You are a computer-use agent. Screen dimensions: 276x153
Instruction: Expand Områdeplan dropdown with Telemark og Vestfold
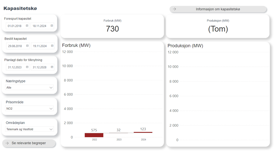point(51,129)
